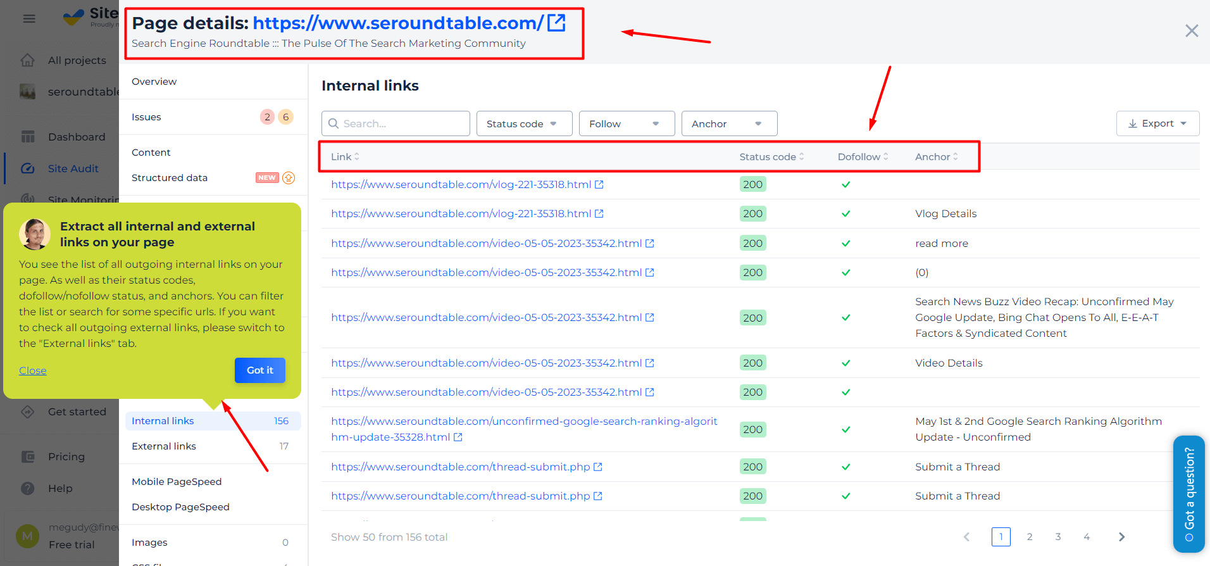Go to page 3 of results
The height and width of the screenshot is (566, 1210).
(1058, 537)
